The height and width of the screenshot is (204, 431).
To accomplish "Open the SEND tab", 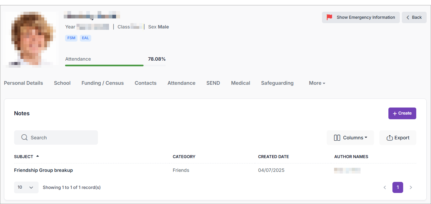I will 213,83.
